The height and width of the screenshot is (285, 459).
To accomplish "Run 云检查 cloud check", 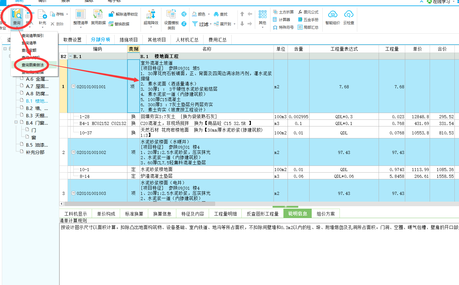I will [349, 18].
